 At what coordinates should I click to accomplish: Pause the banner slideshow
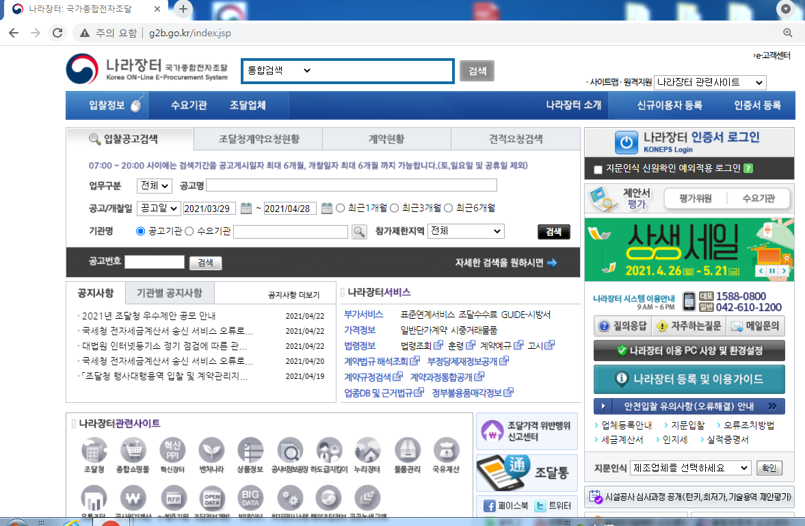(x=772, y=271)
